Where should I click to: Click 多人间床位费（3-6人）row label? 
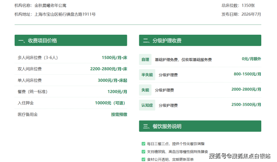[x=38, y=57]
